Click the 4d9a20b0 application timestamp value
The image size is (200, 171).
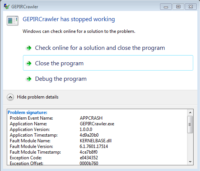click(x=89, y=135)
